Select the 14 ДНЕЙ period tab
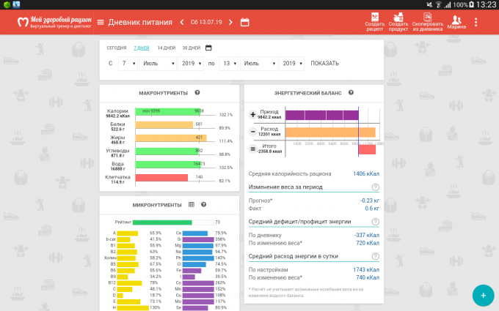The image size is (499, 311). [166, 48]
